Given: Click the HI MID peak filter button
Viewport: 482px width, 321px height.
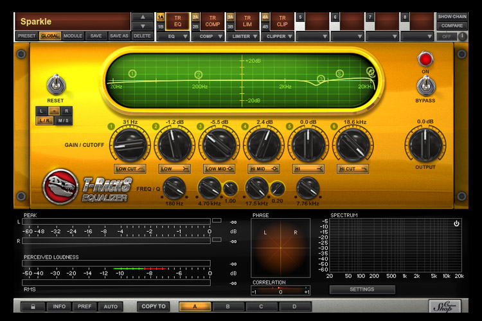Looking at the screenshot, I should coord(263,169).
